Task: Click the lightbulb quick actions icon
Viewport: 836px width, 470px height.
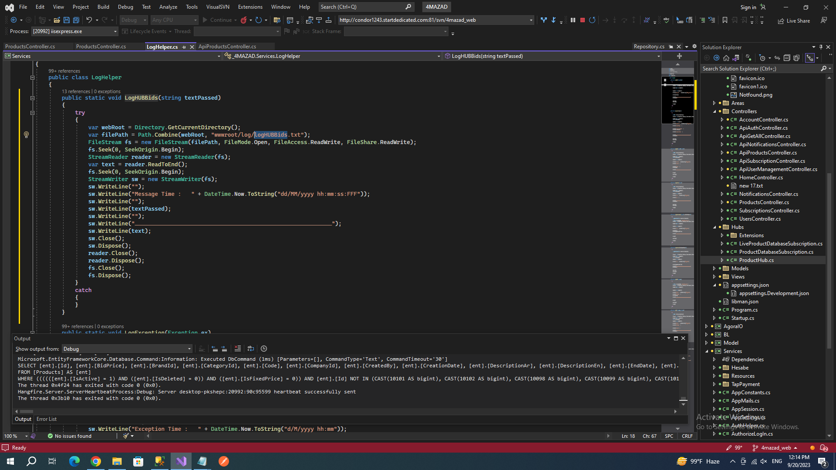Action: tap(26, 135)
